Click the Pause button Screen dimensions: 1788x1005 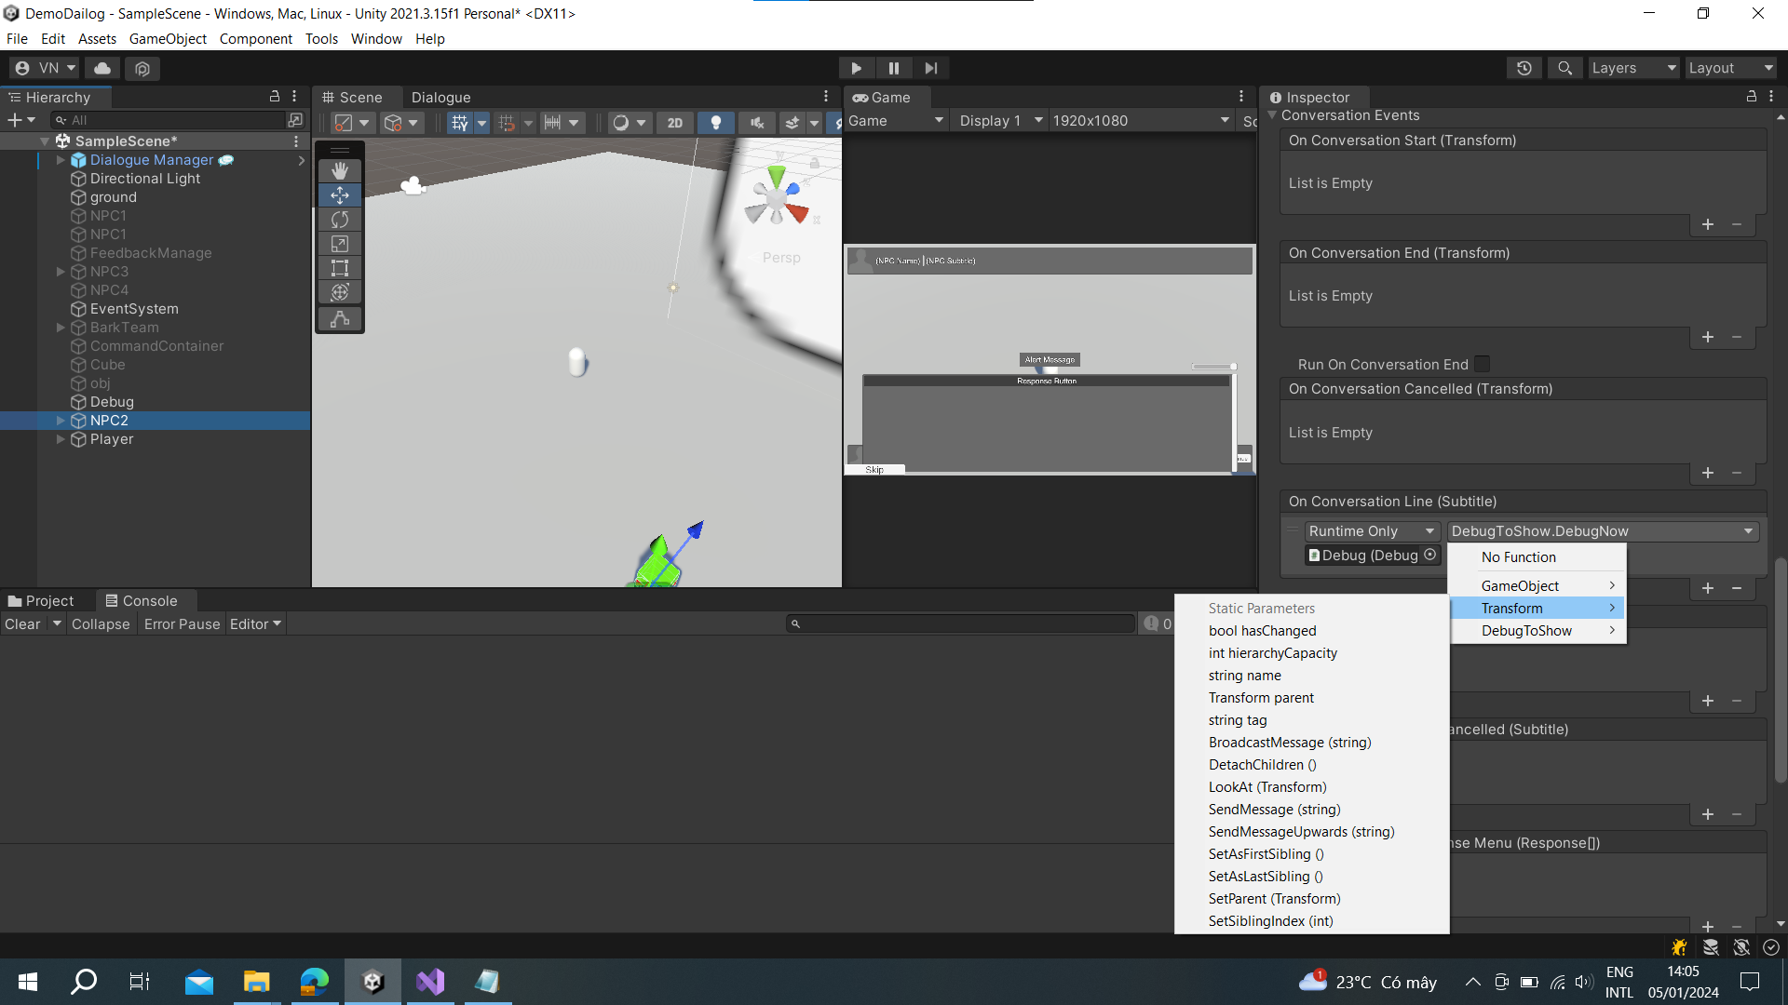pos(894,68)
